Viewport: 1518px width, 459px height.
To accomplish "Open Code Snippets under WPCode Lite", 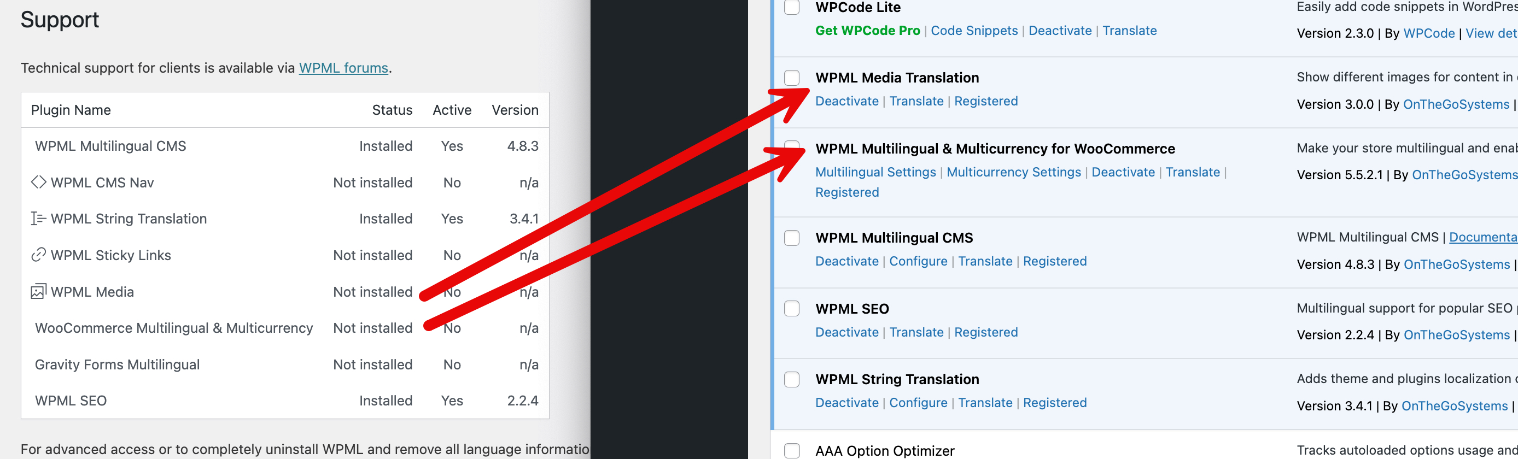I will (974, 31).
